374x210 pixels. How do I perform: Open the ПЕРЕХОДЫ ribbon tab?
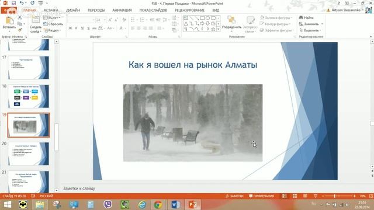(96, 10)
